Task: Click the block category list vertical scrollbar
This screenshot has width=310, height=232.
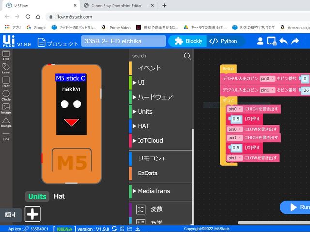Action: click(x=193, y=176)
